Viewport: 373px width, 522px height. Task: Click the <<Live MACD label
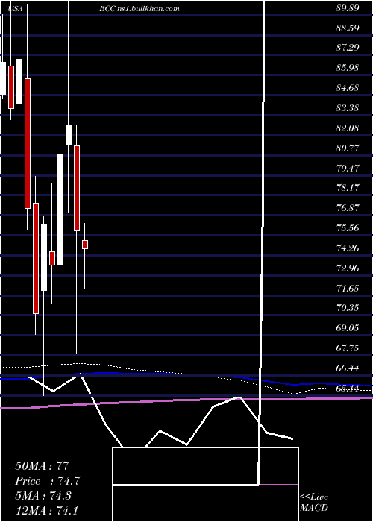(314, 503)
